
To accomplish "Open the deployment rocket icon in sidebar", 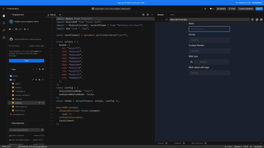I will click(x=4, y=30).
